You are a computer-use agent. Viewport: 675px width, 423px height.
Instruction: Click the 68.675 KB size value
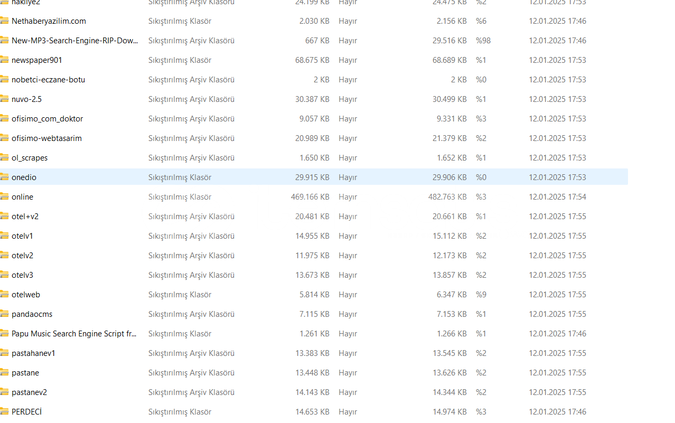click(x=312, y=60)
